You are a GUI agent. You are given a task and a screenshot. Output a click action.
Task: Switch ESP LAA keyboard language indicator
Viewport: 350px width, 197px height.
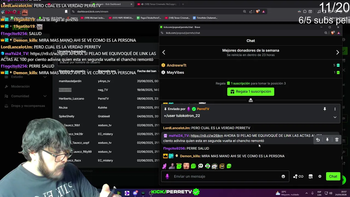click(x=319, y=193)
